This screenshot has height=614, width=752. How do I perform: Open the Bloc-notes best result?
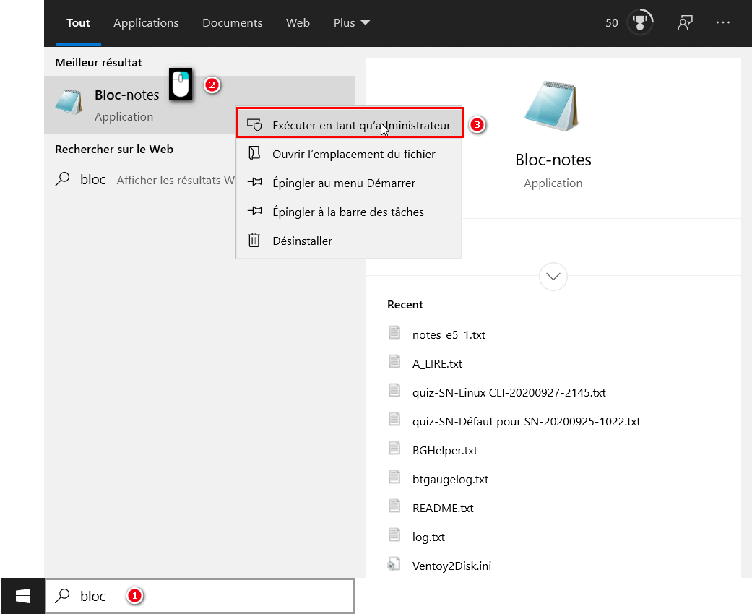point(199,105)
